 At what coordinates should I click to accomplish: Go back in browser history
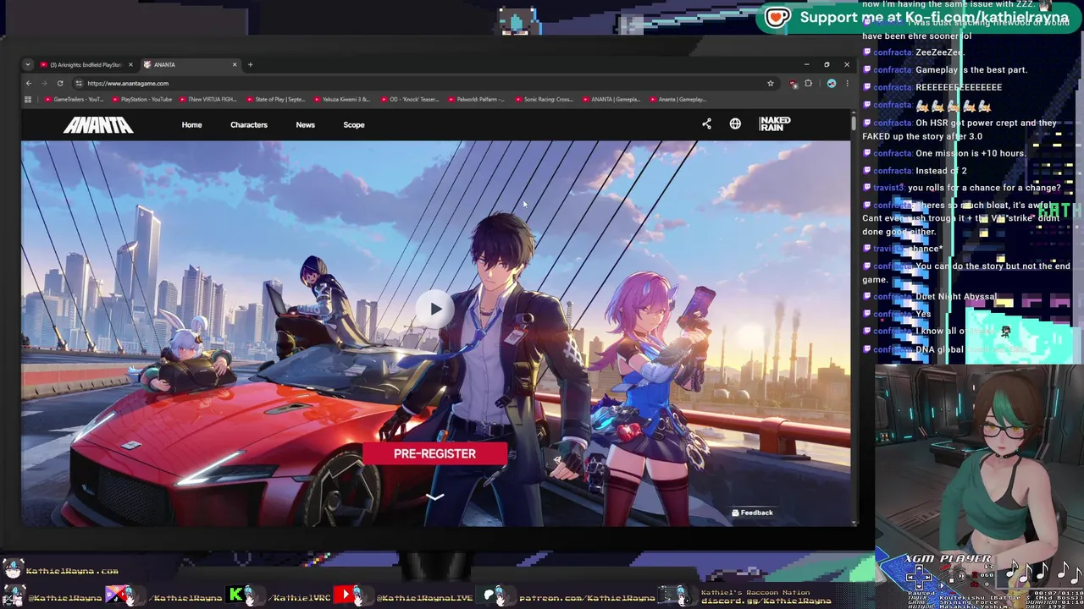click(28, 83)
